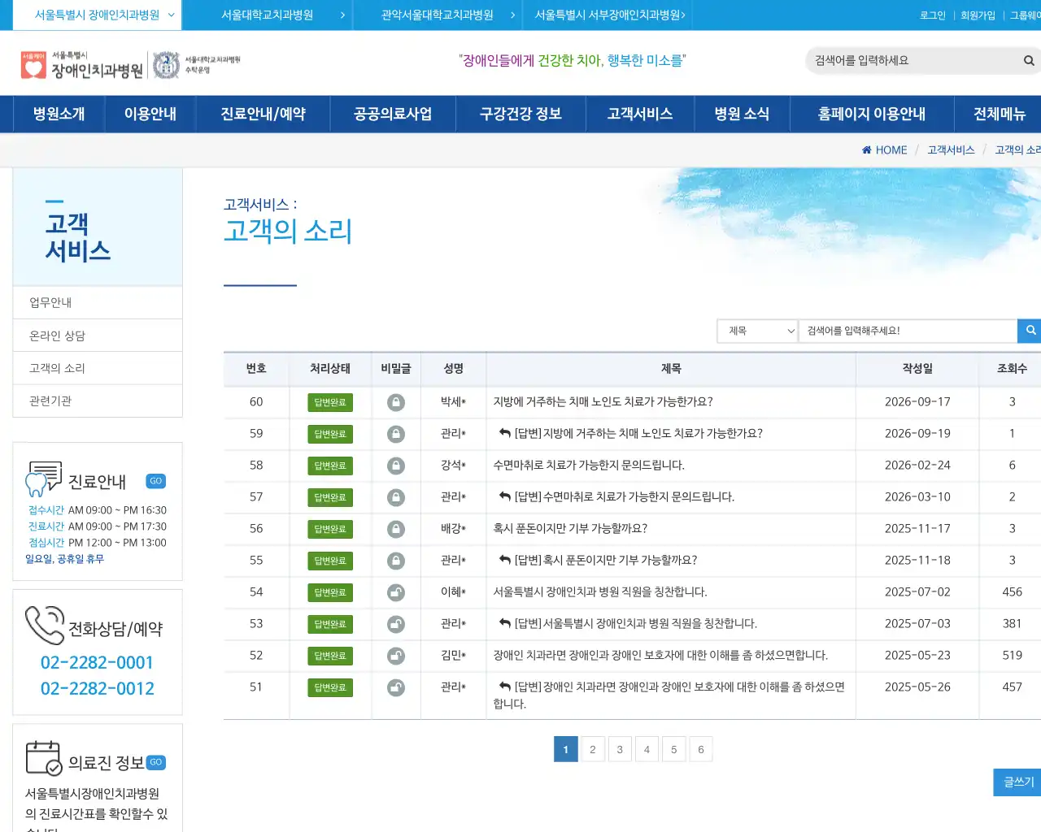Click the unlocked icon in row 52
1041x832 pixels.
pos(396,656)
